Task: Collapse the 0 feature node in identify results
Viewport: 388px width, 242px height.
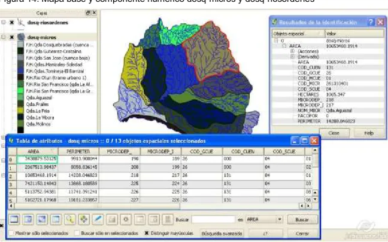Action: point(276,41)
